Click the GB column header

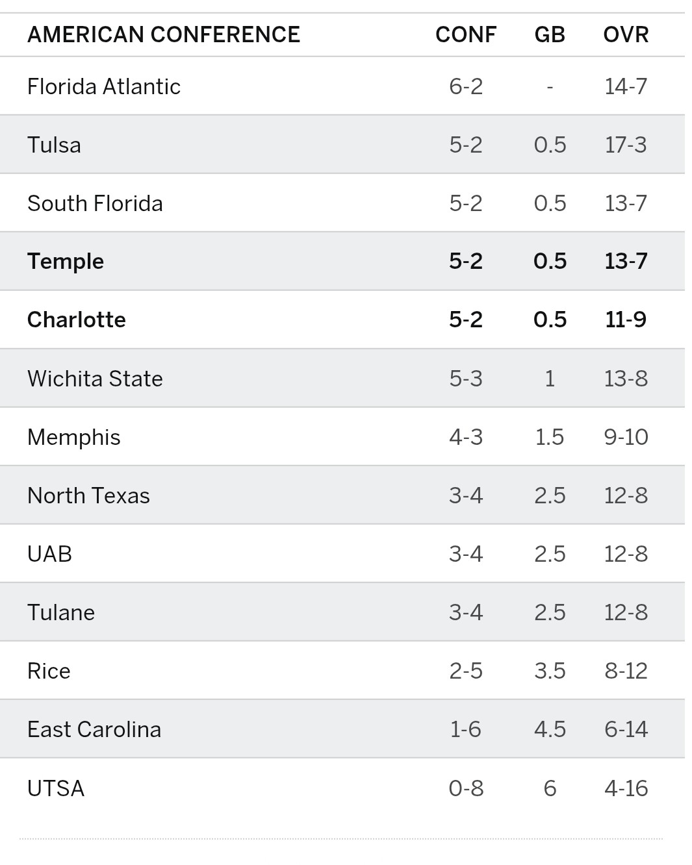tap(550, 34)
